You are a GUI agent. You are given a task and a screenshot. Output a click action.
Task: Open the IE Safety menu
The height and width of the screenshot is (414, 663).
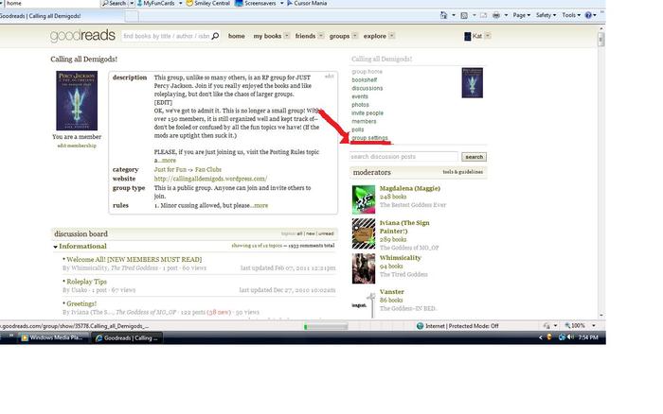546,15
